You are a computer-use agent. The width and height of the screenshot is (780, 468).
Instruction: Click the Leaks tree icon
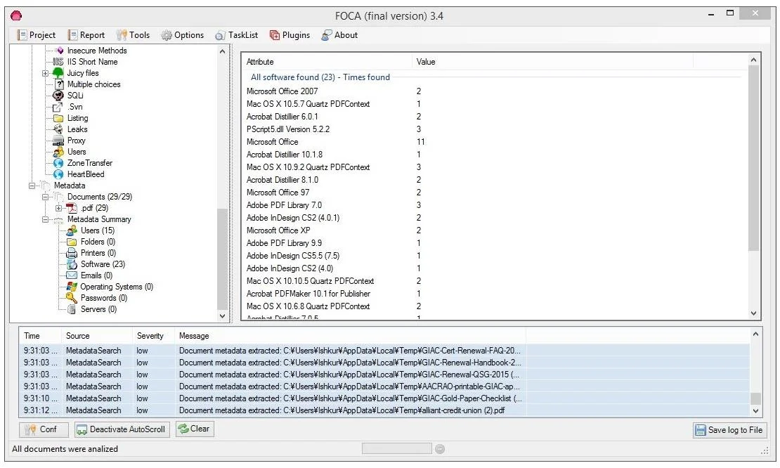pyautogui.click(x=58, y=129)
